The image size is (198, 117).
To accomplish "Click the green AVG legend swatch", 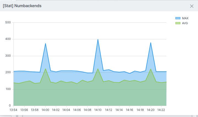I will click(178, 23).
